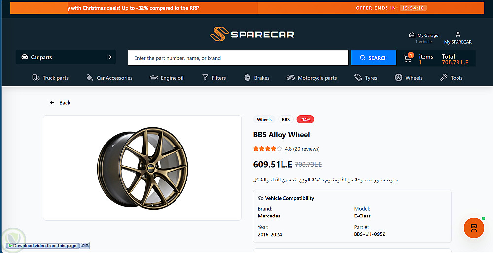The height and width of the screenshot is (253, 493).
Task: Click the Wheels tag chip
Action: (264, 119)
